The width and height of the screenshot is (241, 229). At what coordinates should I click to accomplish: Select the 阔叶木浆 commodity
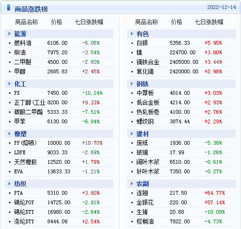pos(148,162)
